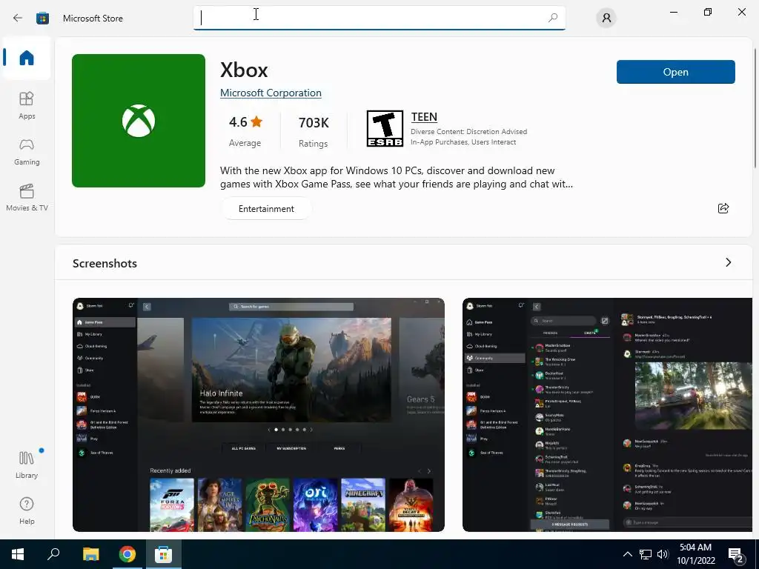Open Microsoft Corporation publisher link

(271, 93)
